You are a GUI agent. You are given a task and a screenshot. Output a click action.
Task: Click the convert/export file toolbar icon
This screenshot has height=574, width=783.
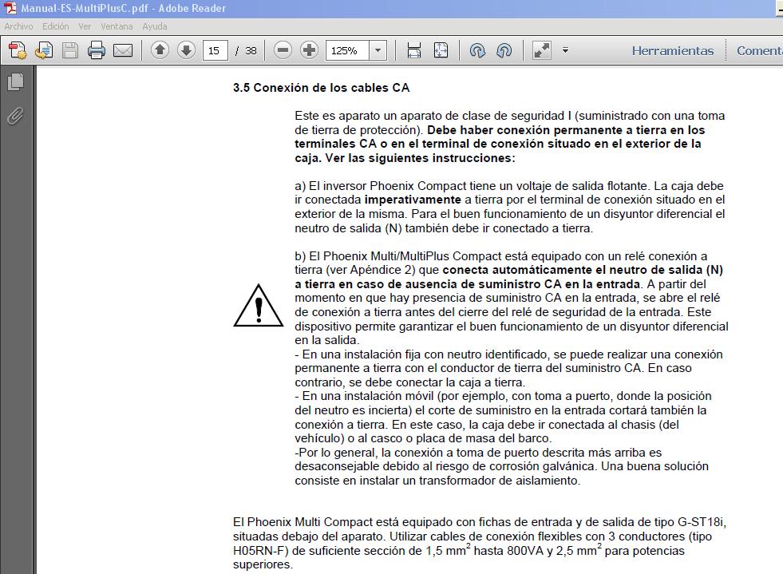pos(44,50)
